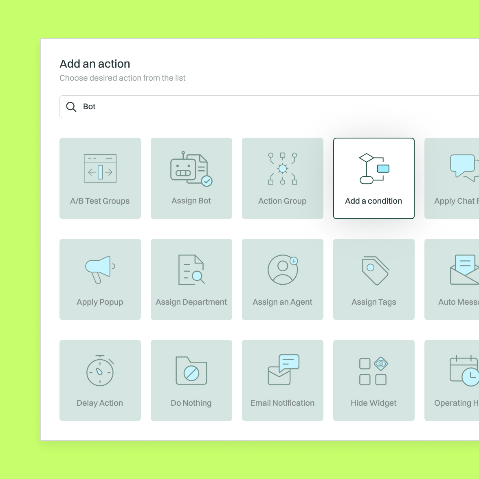Choose the Operating Hours calendar icon
The image size is (479, 479).
(464, 371)
